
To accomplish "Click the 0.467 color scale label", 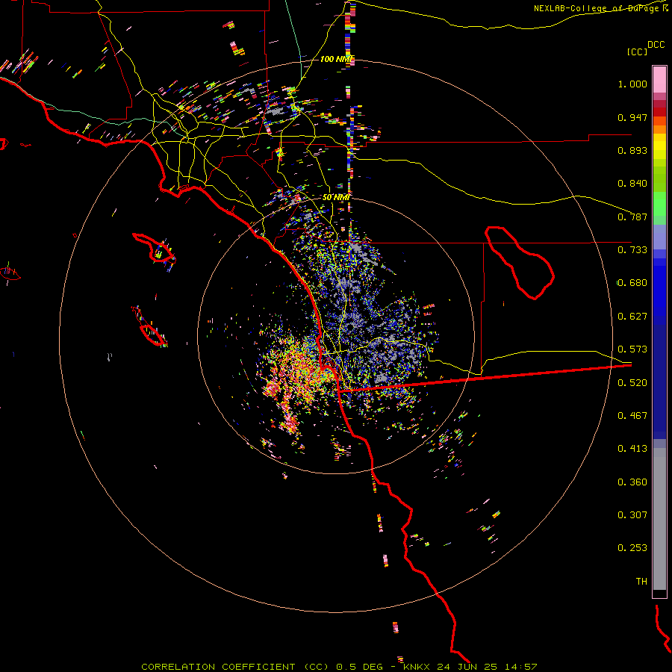I will coord(632,416).
